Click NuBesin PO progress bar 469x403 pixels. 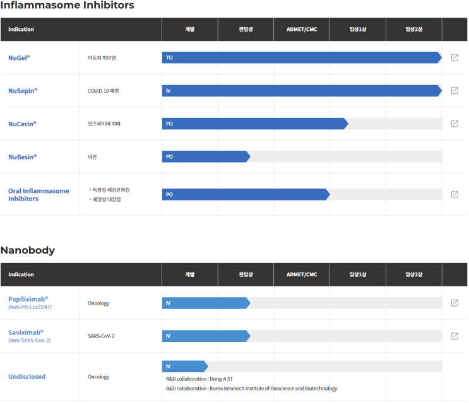coord(206,156)
